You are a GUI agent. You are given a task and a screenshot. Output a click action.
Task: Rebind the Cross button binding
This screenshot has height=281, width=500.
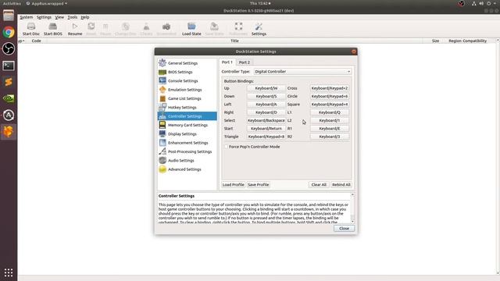(330, 88)
